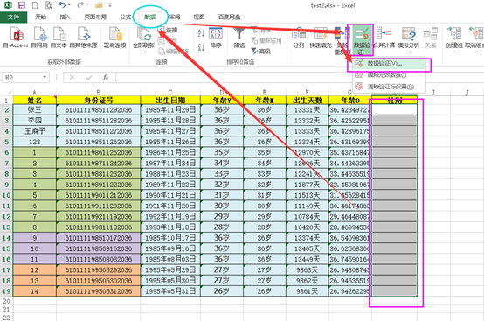Click the formula bar input field
This screenshot has width=484, height=321.
(300, 78)
